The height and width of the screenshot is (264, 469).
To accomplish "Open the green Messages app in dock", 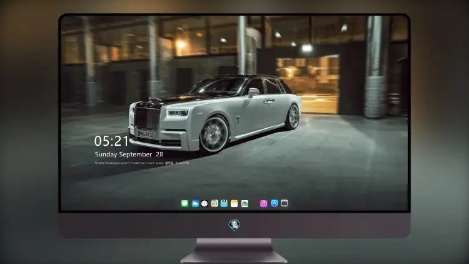I will pos(184,203).
